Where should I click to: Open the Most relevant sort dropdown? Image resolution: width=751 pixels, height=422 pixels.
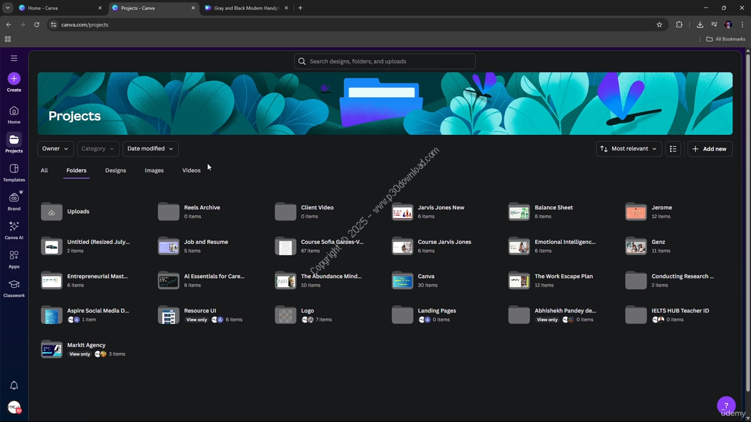[629, 149]
